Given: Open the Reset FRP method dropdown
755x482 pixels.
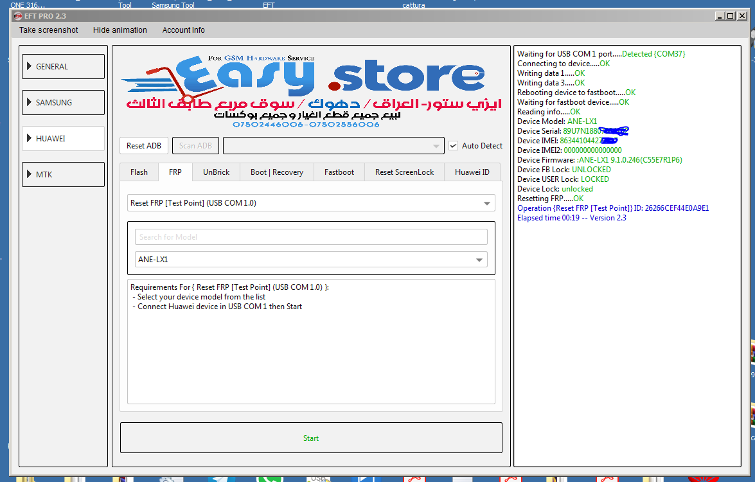Looking at the screenshot, I should click(311, 203).
